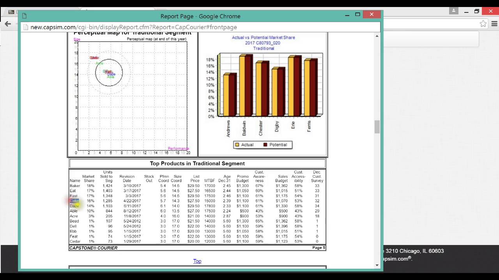Click the 'Revision Date' column header

coord(127,178)
